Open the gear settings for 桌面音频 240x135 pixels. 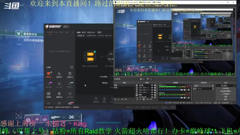tap(189, 98)
